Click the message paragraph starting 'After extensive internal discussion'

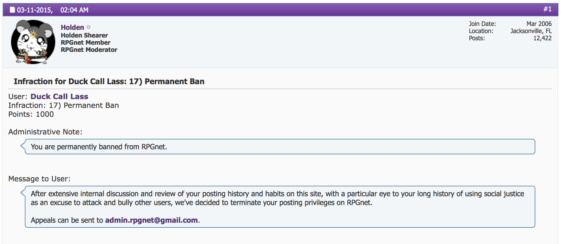click(277, 198)
